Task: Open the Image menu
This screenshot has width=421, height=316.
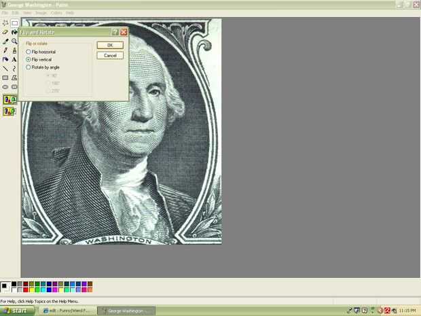Action: (x=41, y=13)
